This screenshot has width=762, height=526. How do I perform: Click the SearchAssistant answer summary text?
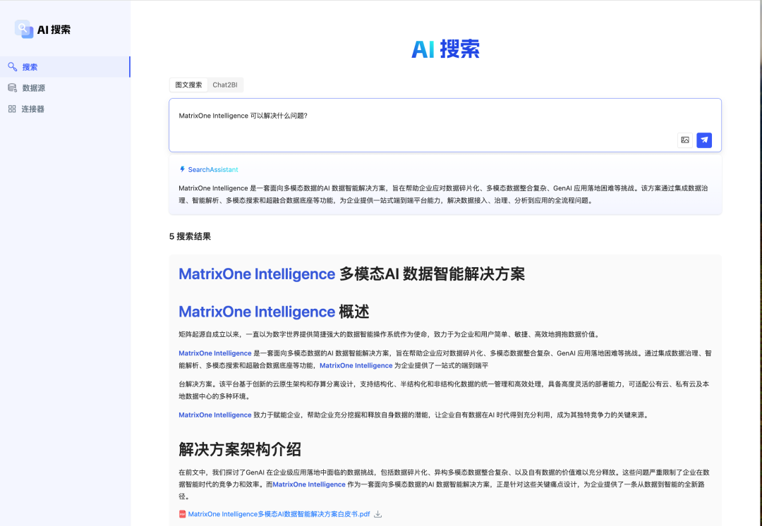point(445,195)
